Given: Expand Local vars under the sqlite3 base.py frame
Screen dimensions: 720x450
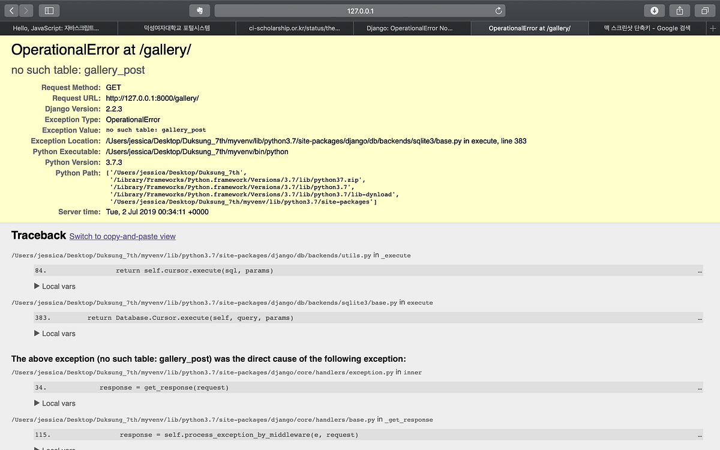Looking at the screenshot, I should pos(55,333).
